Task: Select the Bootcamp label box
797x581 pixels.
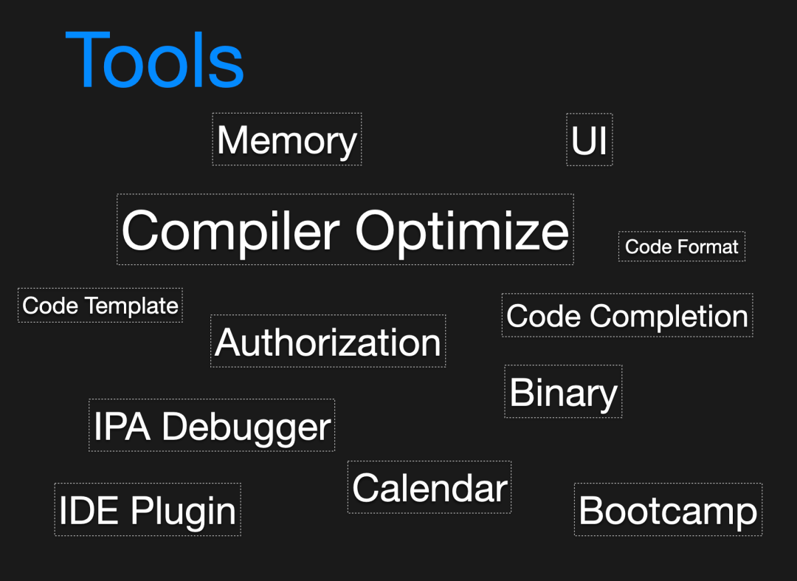Action: click(x=668, y=510)
